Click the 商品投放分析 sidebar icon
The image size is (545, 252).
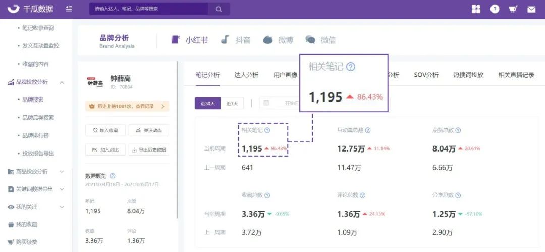[11, 172]
